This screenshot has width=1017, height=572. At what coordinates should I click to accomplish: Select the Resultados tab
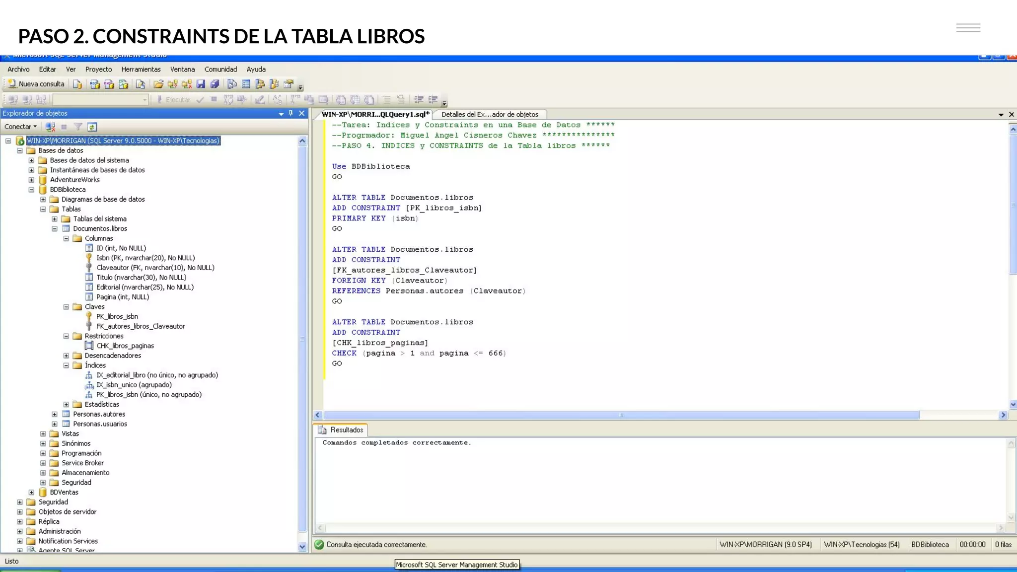coord(342,430)
